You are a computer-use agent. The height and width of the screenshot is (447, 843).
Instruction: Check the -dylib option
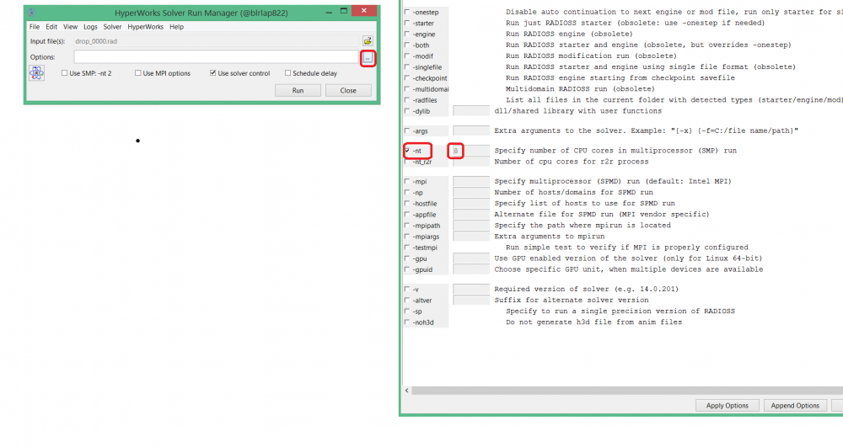pyautogui.click(x=407, y=111)
